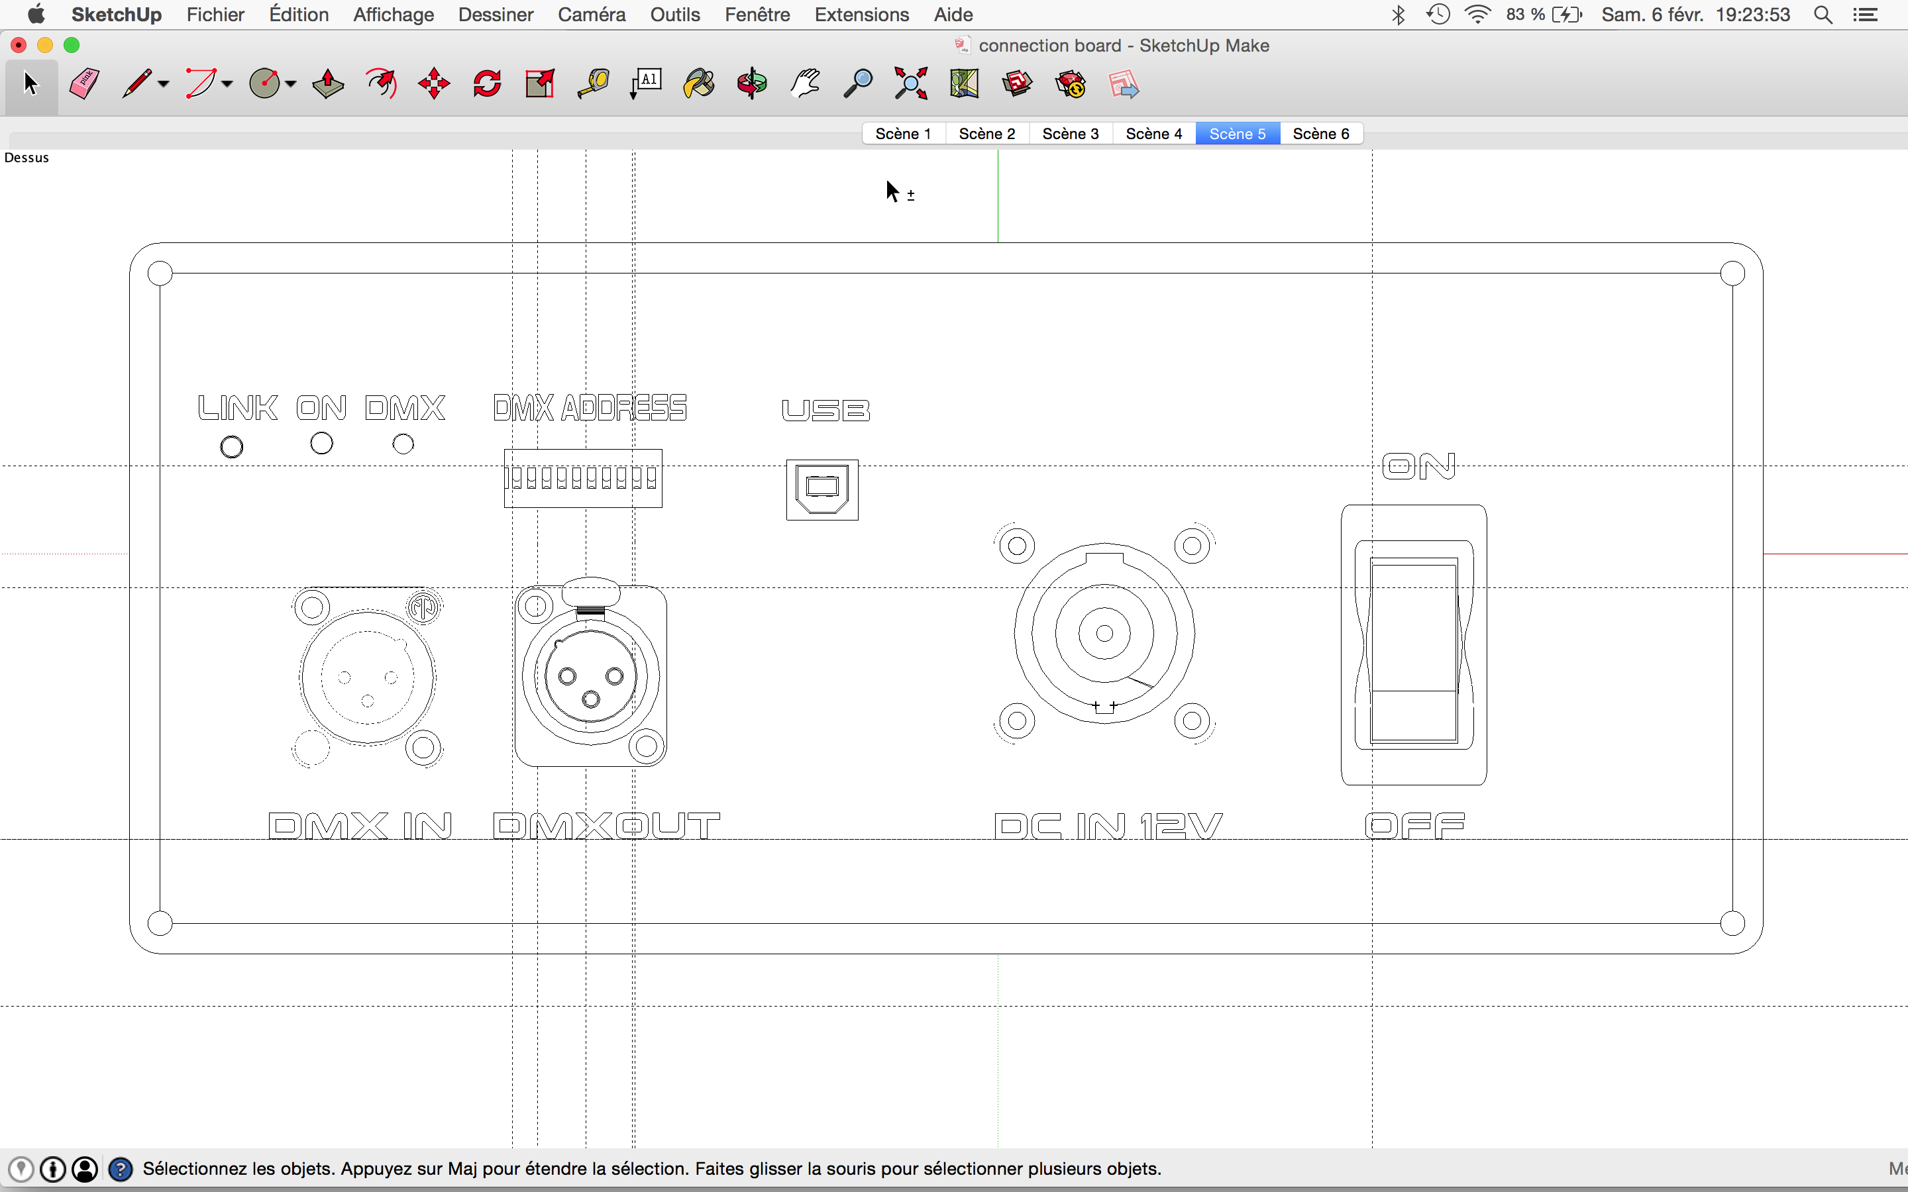
Task: Open the Notification Center list icon
Action: click(x=1866, y=14)
